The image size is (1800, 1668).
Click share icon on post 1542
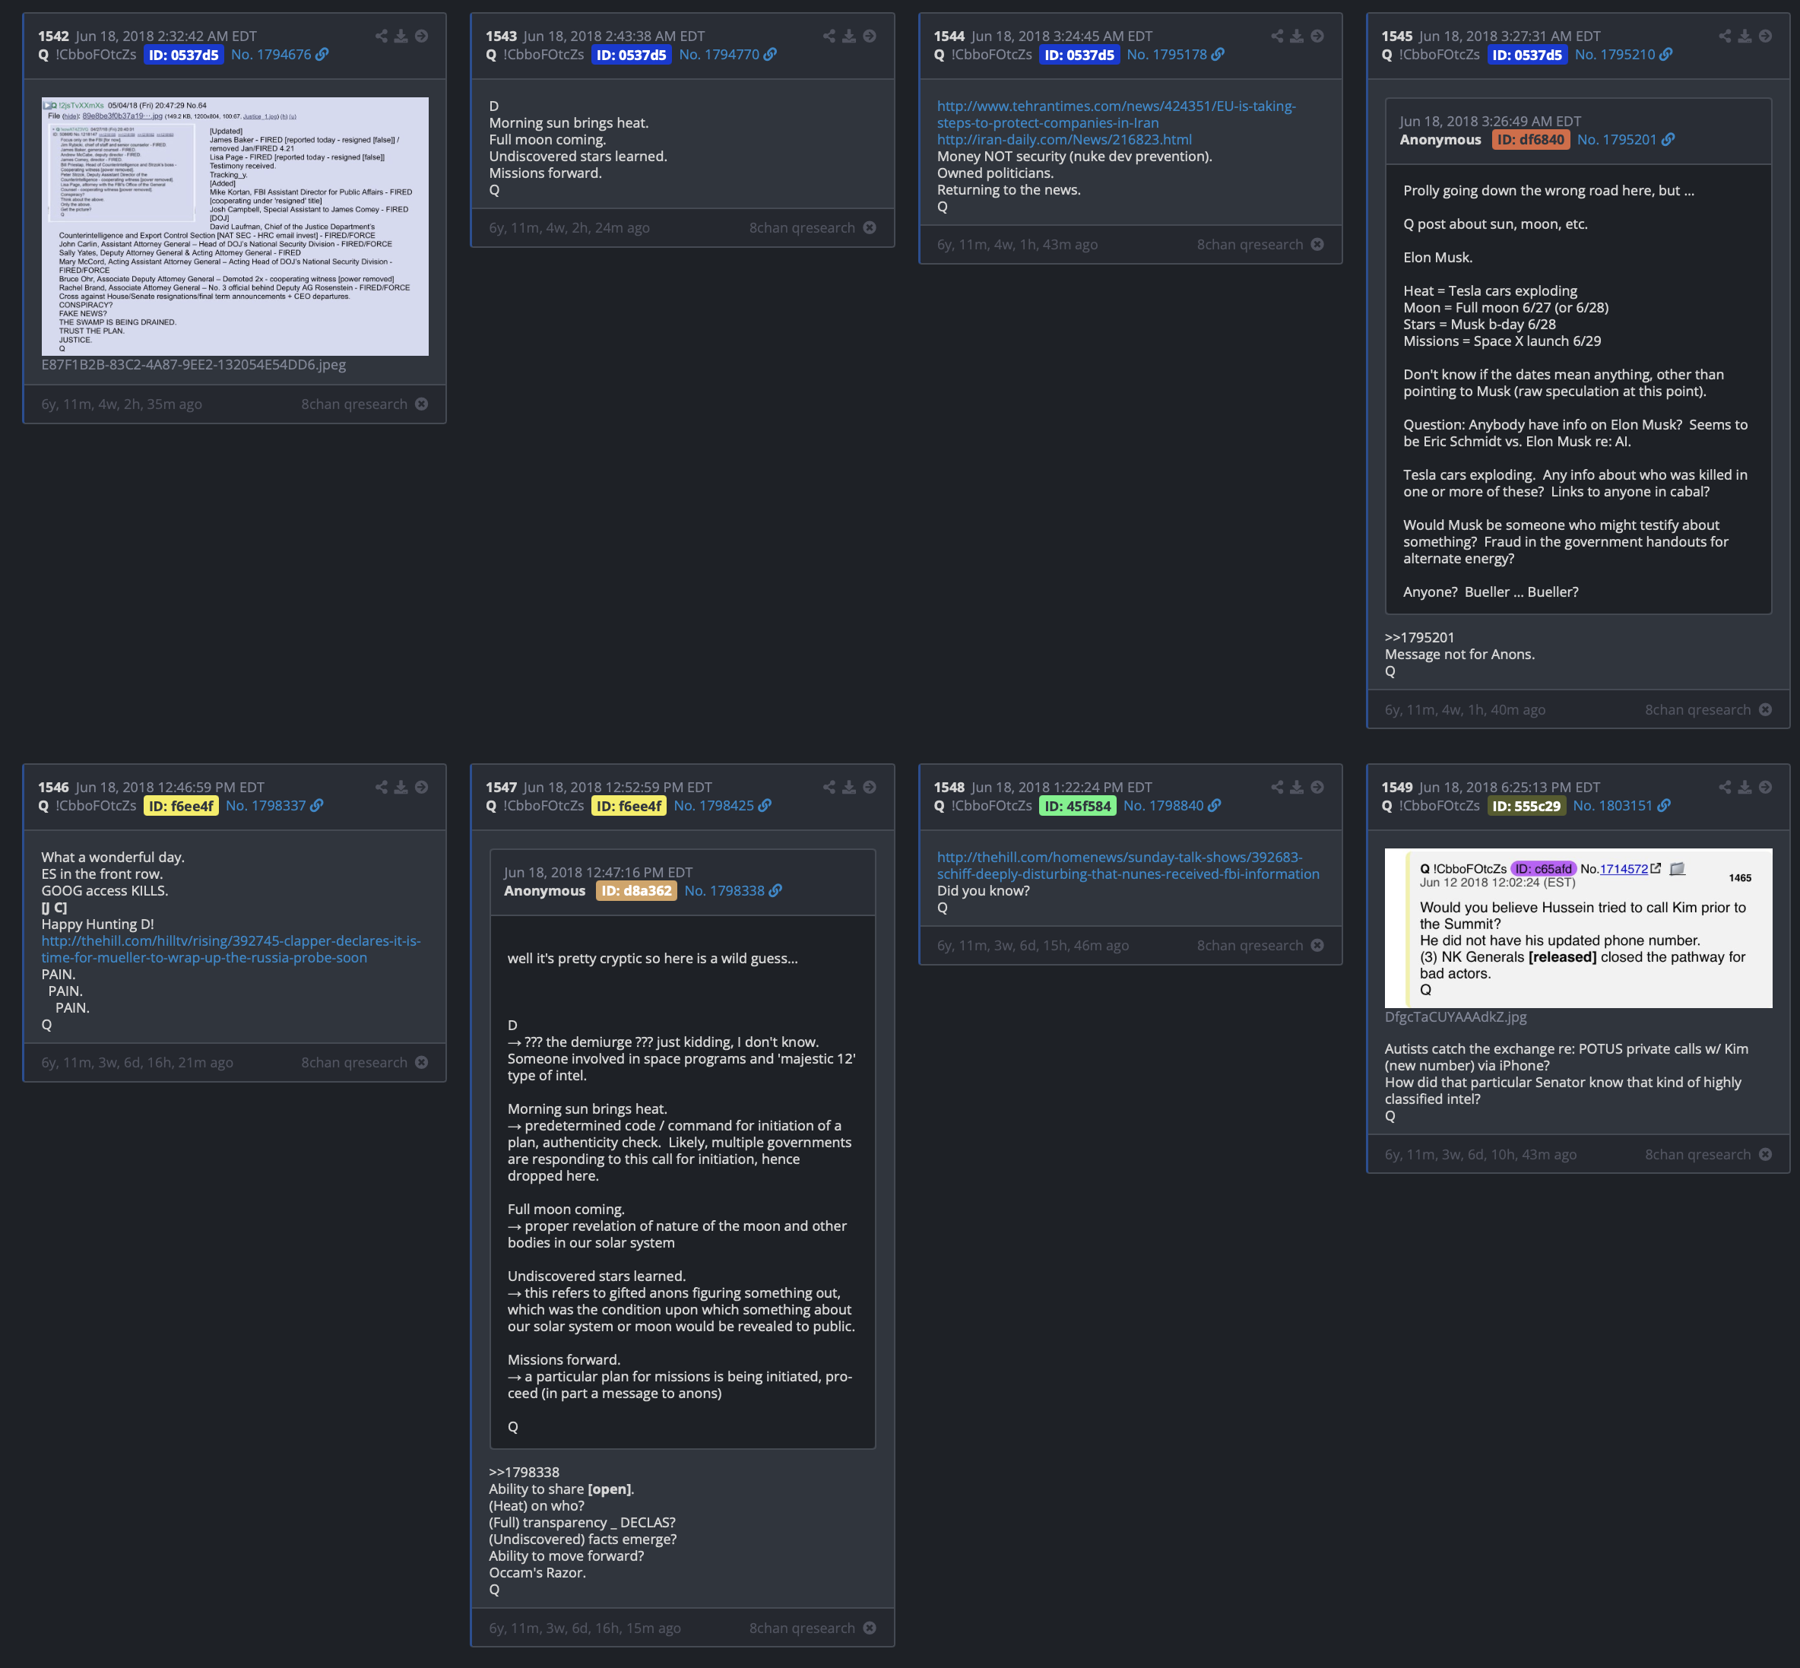point(382,36)
